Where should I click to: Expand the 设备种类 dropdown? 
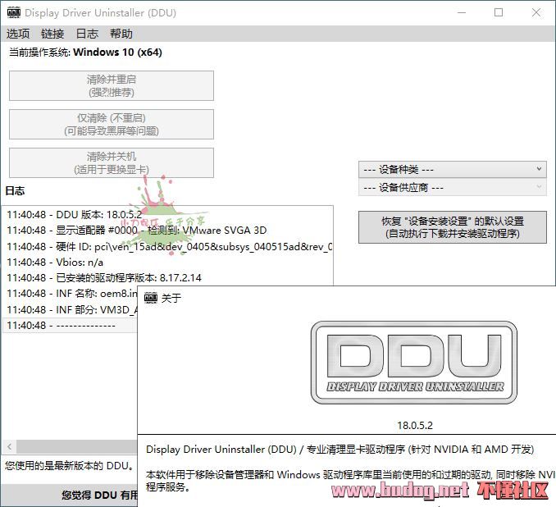point(452,169)
